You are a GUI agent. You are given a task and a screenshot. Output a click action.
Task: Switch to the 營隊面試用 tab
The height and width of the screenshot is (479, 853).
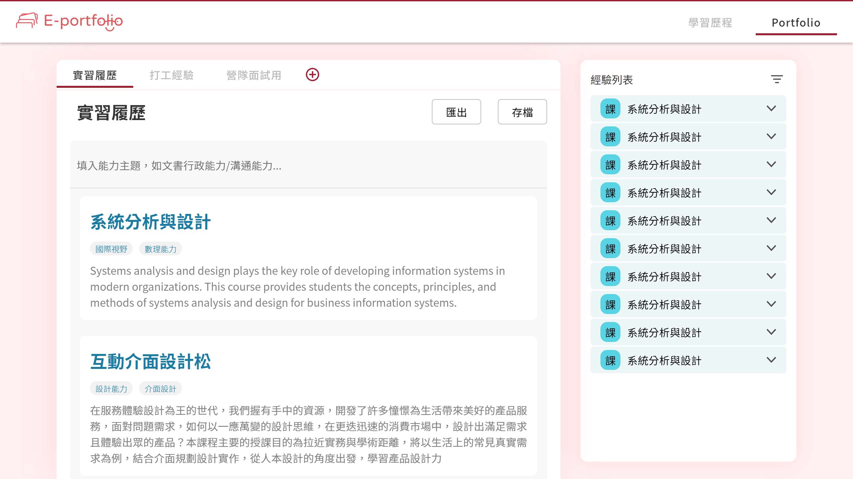(x=254, y=75)
